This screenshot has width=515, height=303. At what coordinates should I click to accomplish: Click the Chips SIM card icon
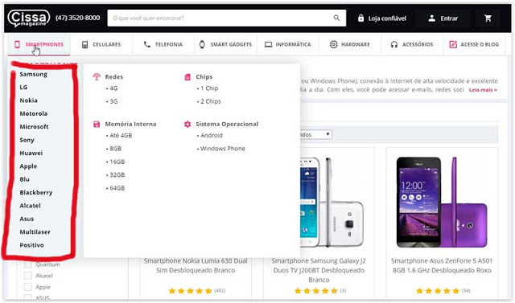187,76
